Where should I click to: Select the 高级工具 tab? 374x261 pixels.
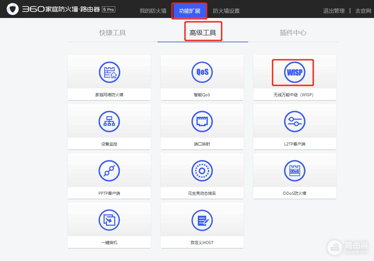(203, 33)
